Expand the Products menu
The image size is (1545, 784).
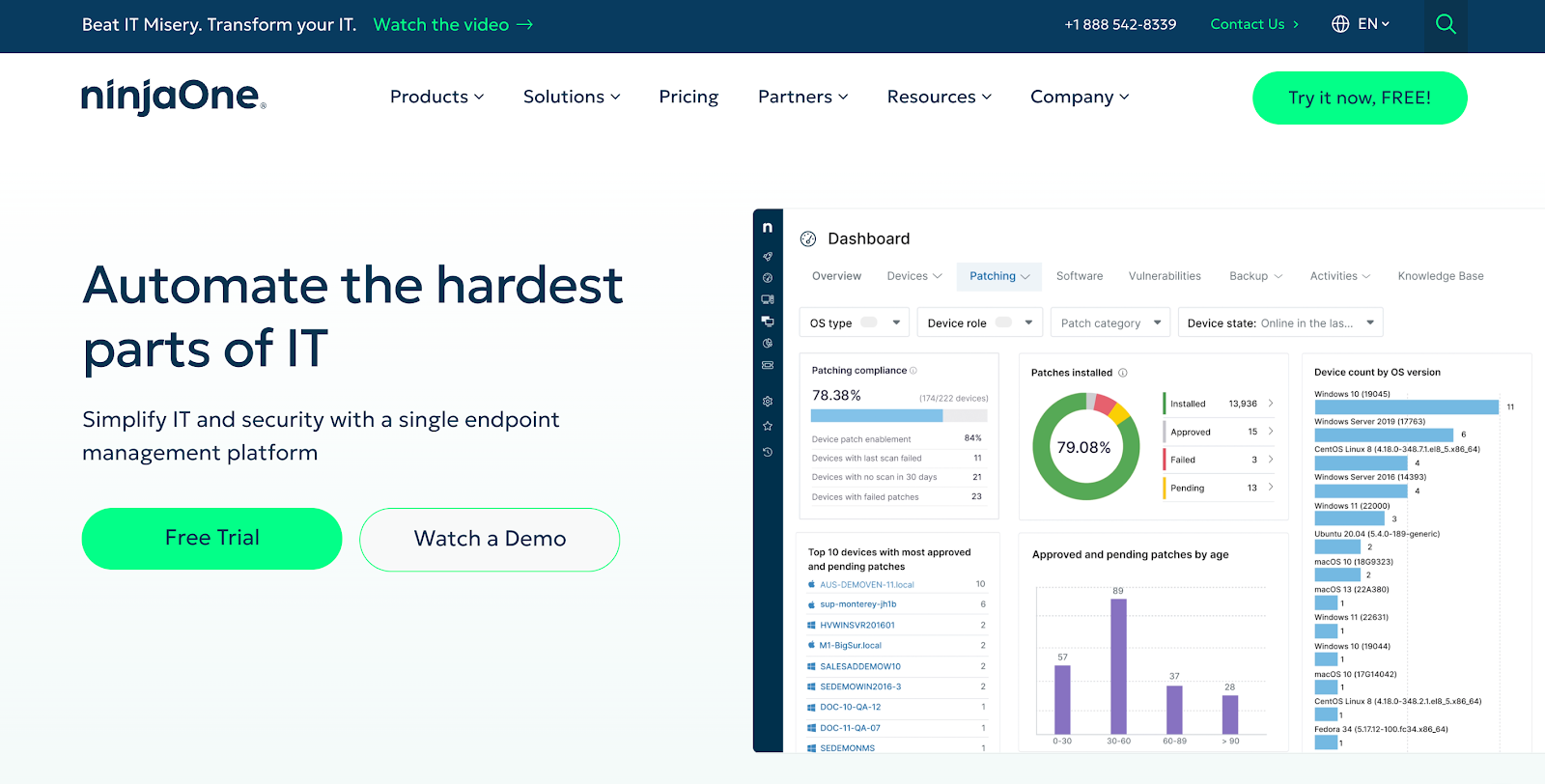click(436, 97)
